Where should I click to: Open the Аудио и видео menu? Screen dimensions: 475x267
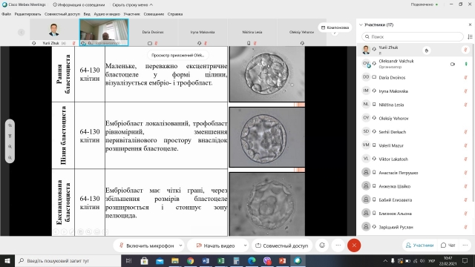coord(107,14)
